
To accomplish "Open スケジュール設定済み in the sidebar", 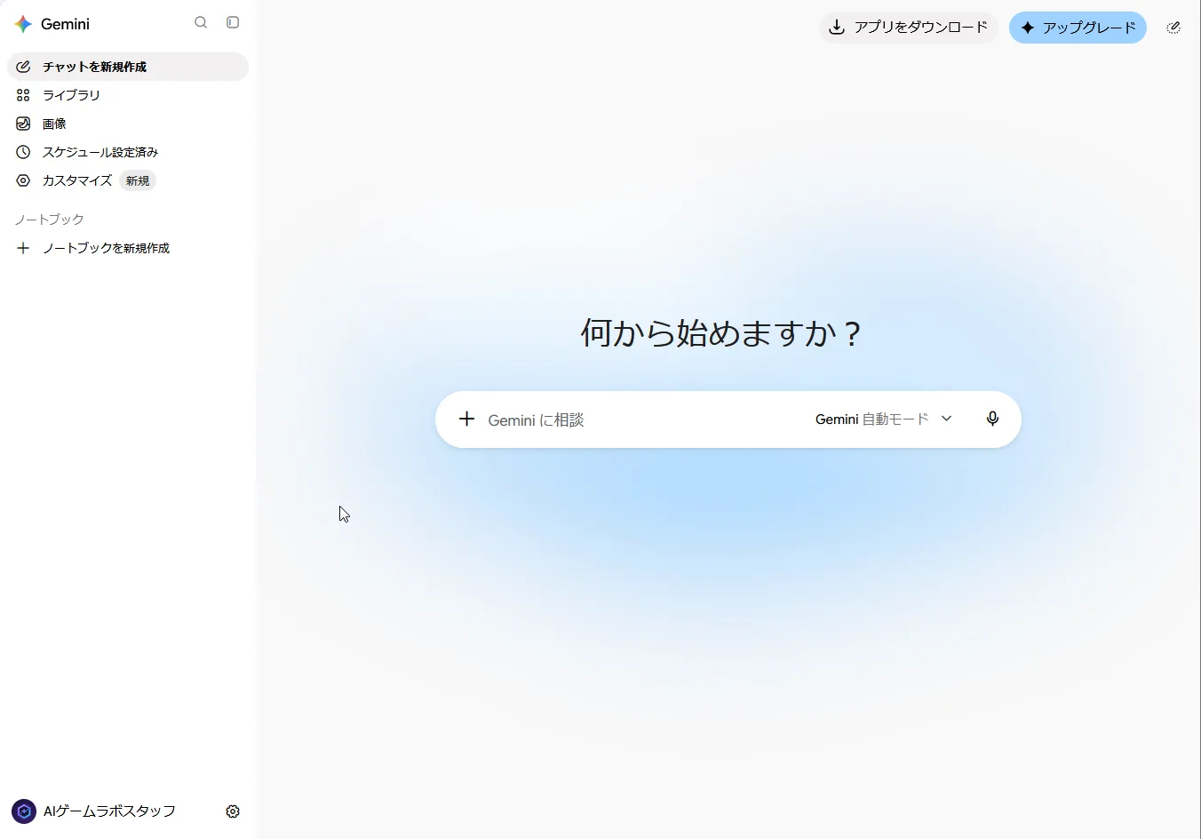I will [x=128, y=152].
